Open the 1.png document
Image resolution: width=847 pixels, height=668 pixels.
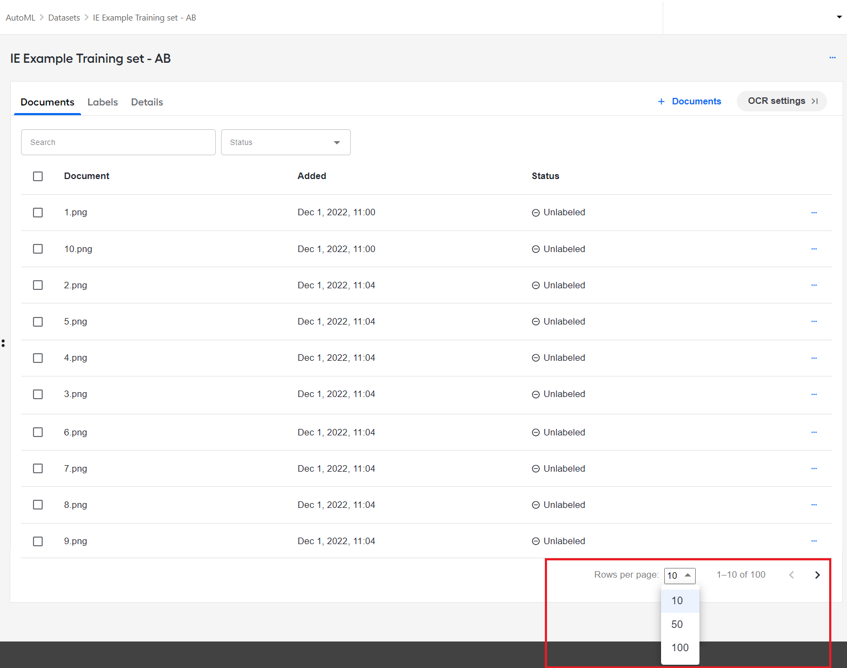tap(76, 213)
